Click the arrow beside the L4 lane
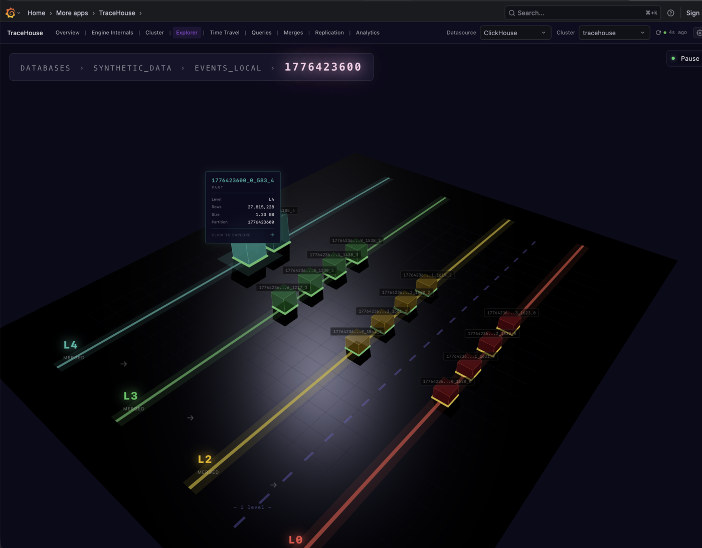This screenshot has height=548, width=702. pyautogui.click(x=124, y=364)
